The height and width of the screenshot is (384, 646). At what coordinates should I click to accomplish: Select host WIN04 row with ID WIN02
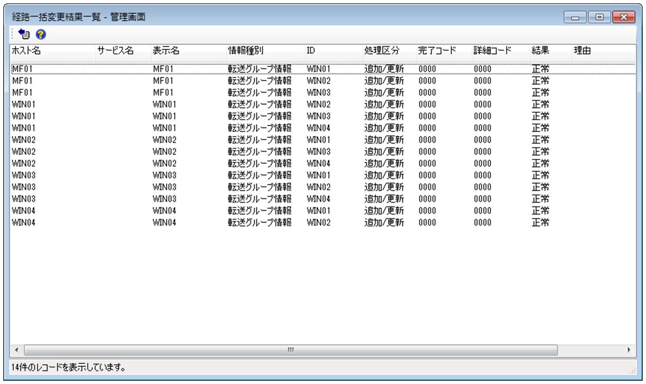pyautogui.click(x=323, y=222)
